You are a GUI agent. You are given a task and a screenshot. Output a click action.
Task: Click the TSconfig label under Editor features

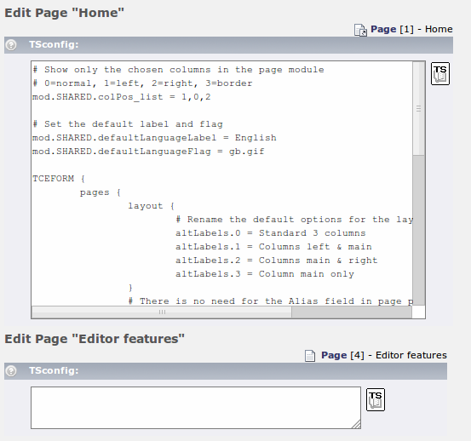tap(54, 370)
